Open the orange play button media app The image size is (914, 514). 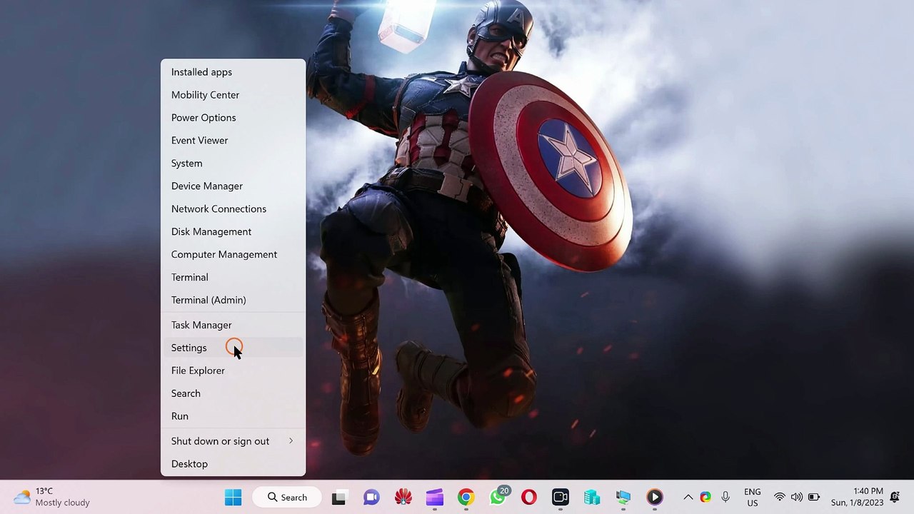(x=655, y=497)
